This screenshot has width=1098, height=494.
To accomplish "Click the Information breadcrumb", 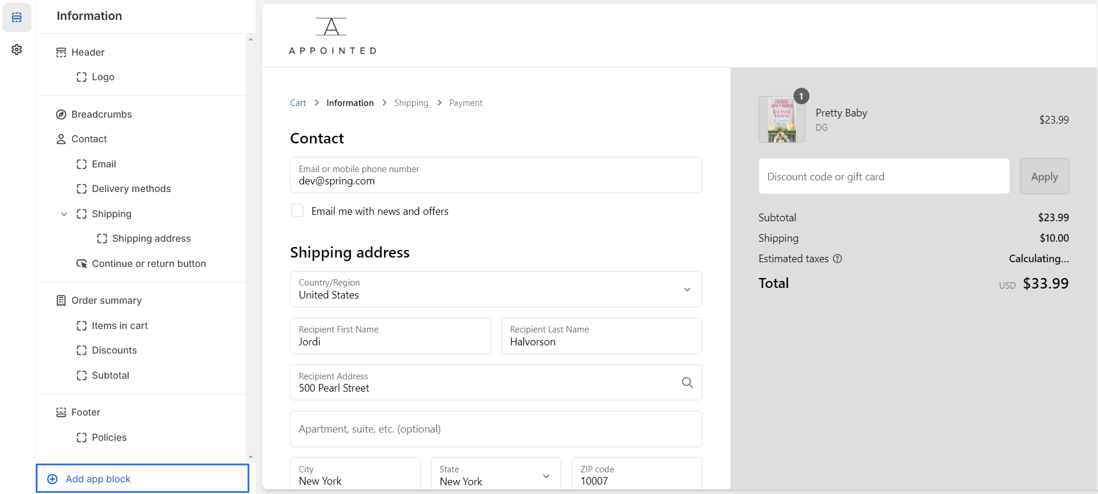I will (x=350, y=103).
